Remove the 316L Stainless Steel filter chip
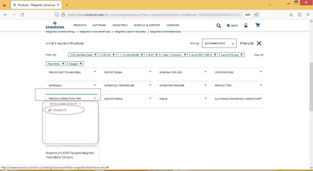 [x=95, y=55]
